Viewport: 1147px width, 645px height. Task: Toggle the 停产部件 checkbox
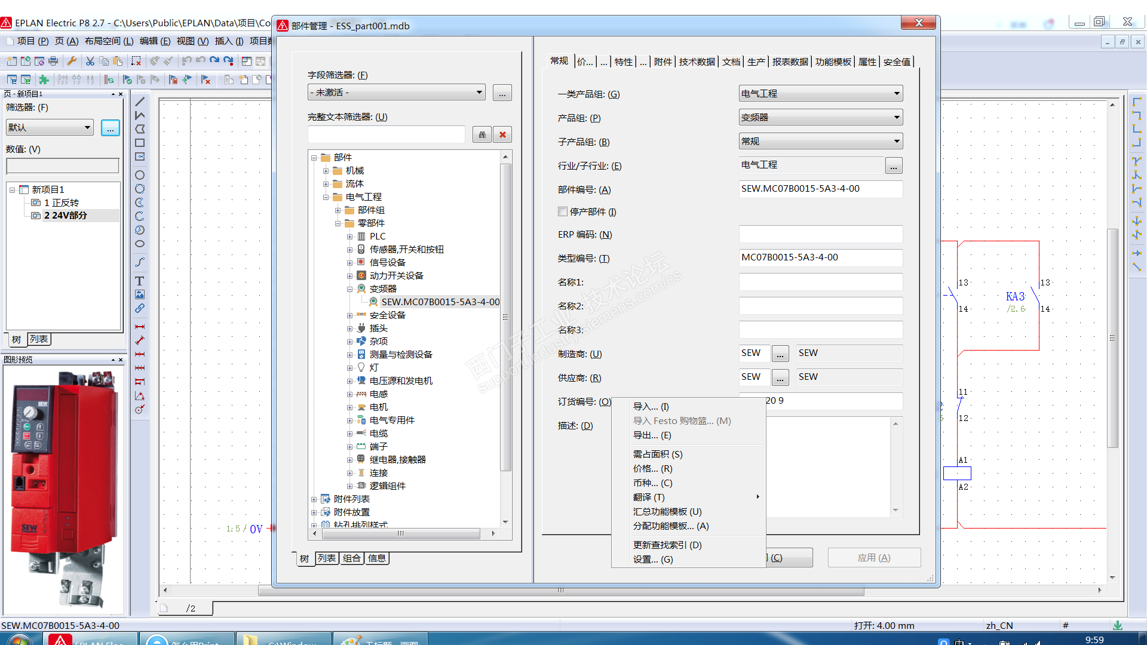[x=562, y=211]
